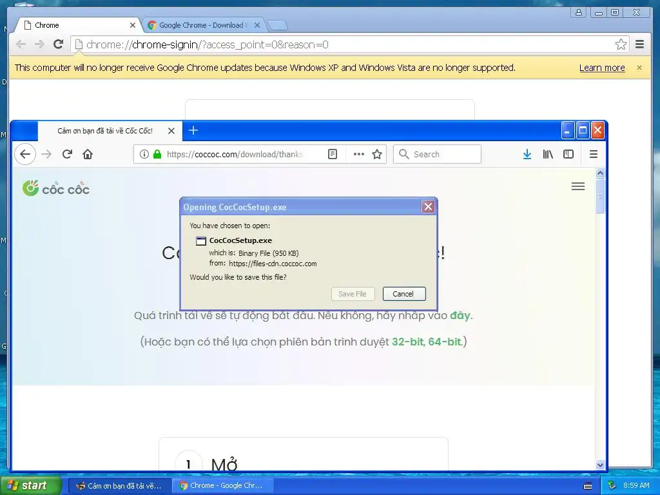Reload the Cốc Cốc page in Firefox
Viewport: 660px width, 495px height.
point(67,154)
